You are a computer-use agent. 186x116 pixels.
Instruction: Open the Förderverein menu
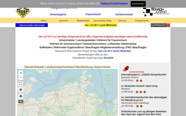point(142,21)
